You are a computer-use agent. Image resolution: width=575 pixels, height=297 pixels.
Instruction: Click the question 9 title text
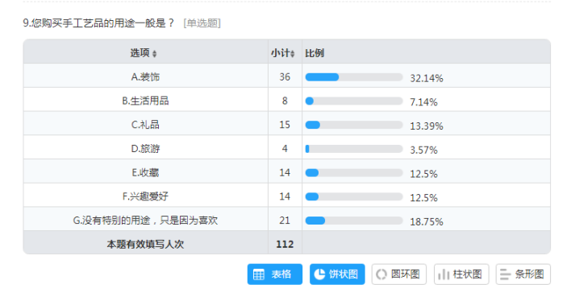tap(98, 23)
